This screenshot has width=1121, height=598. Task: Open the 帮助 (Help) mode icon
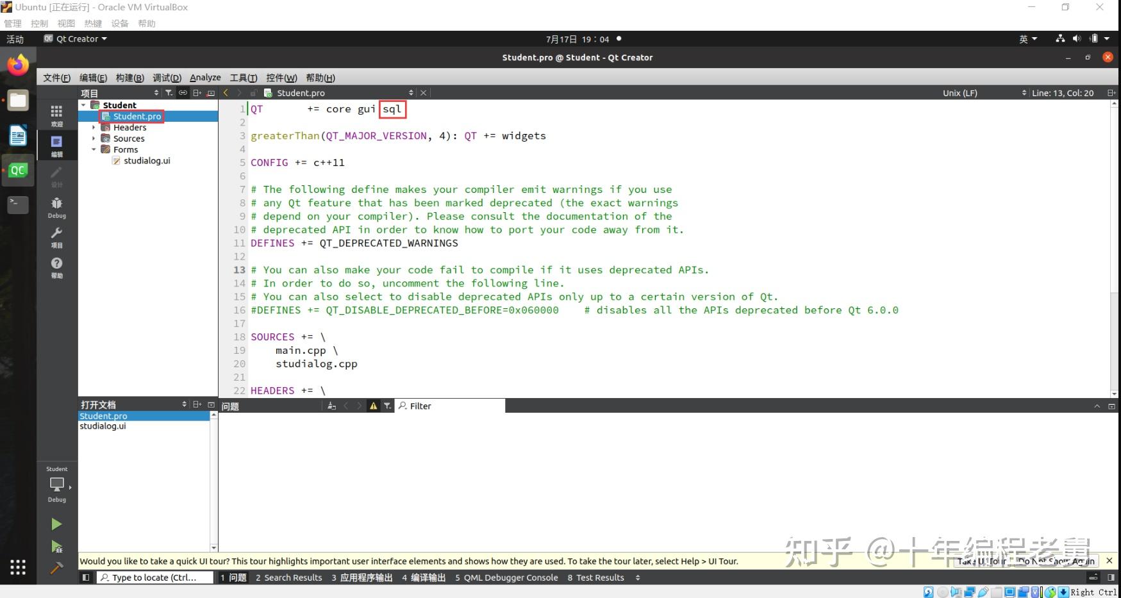(56, 264)
